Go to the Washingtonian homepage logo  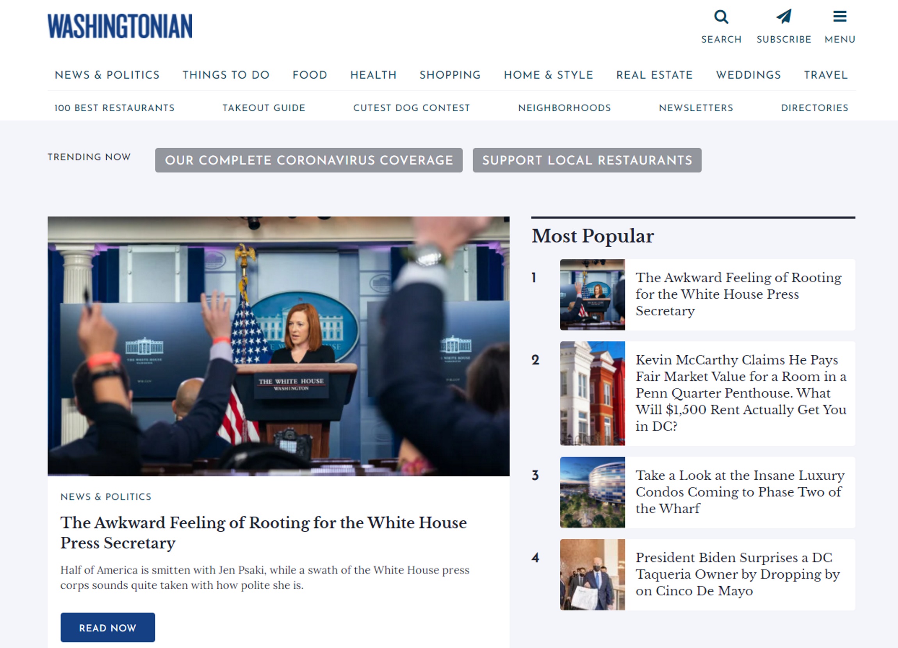tap(120, 26)
